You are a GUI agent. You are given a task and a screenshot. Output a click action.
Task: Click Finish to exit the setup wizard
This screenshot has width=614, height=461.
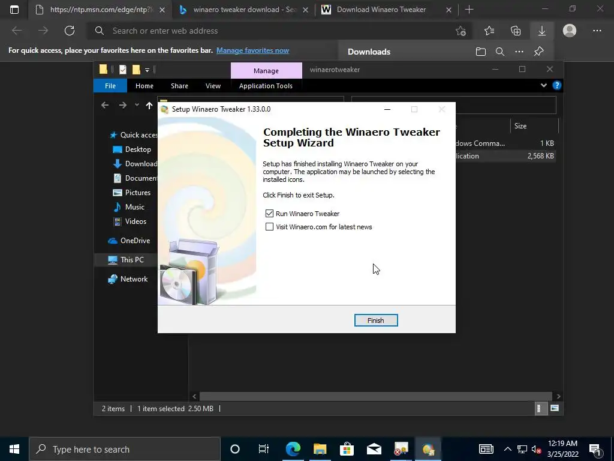click(x=375, y=321)
